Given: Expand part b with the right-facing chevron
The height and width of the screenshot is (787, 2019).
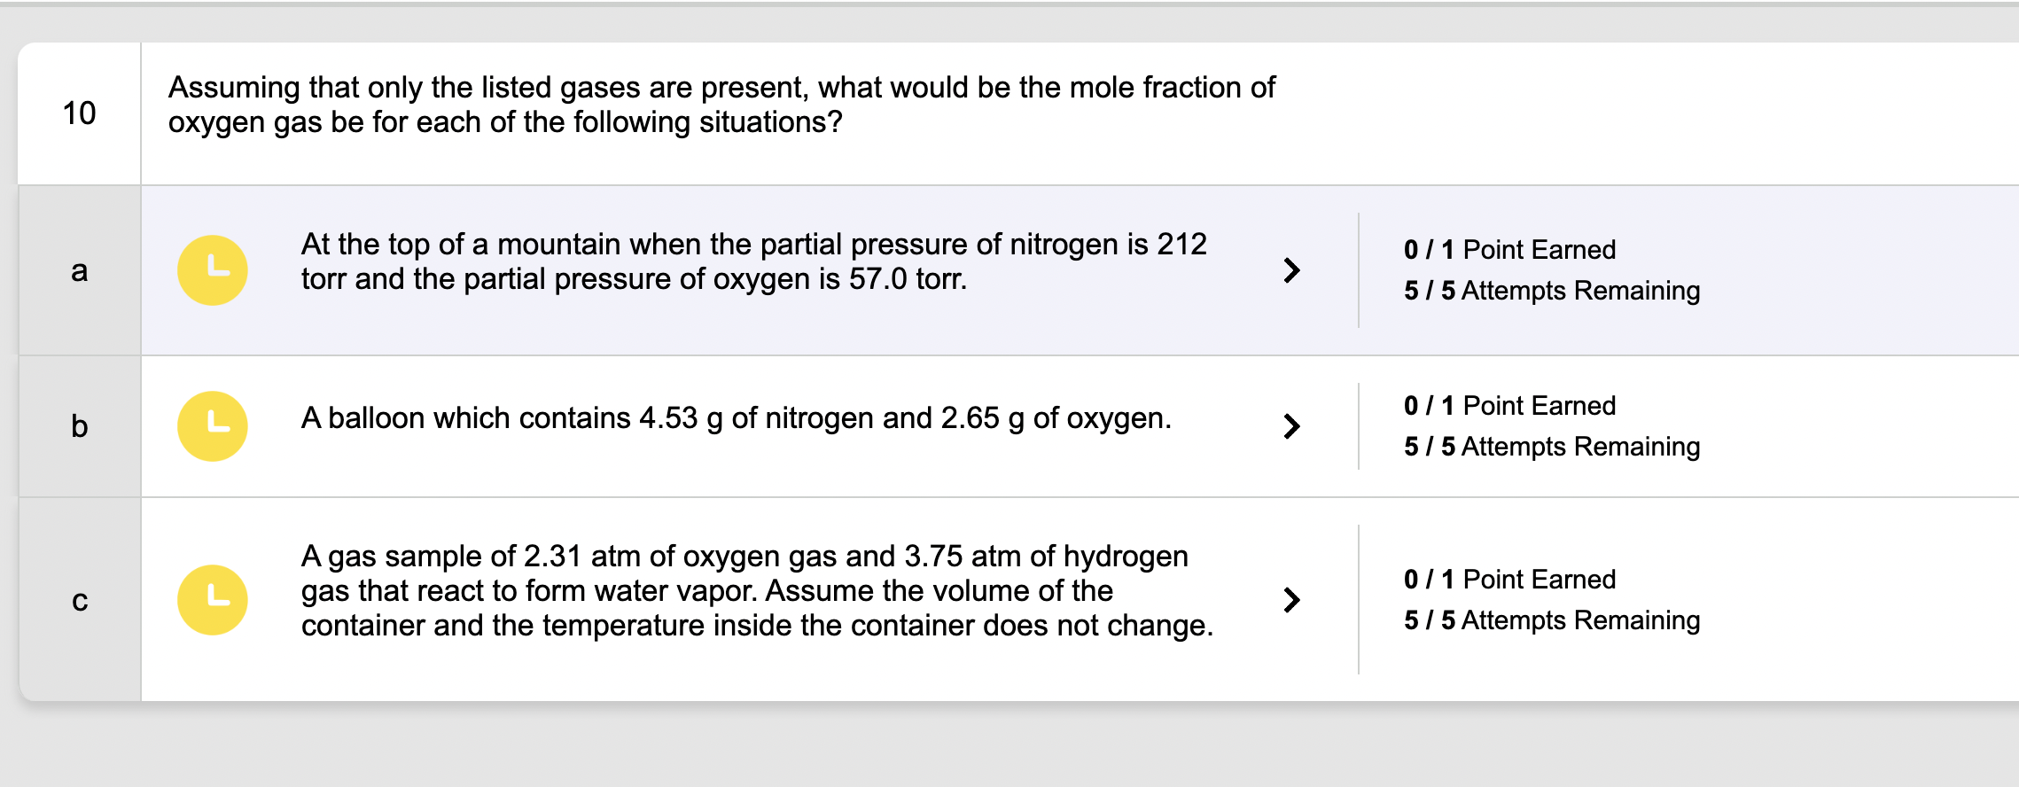Looking at the screenshot, I should (x=1292, y=424).
